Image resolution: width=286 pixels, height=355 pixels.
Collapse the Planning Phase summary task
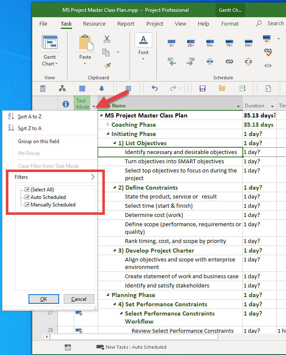tap(108, 295)
